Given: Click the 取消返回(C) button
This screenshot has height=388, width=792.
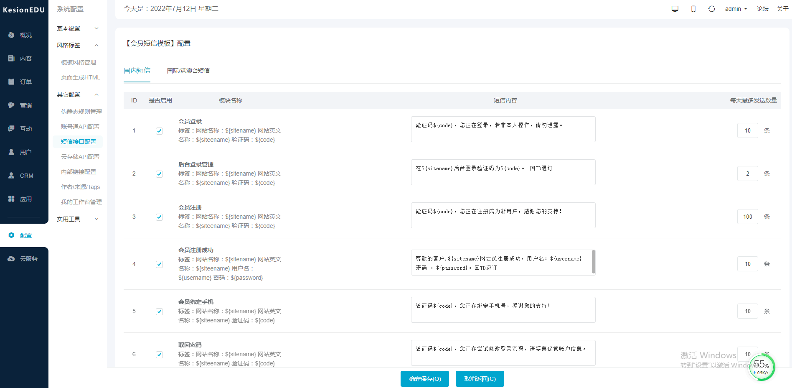Looking at the screenshot, I should pyautogui.click(x=480, y=379).
